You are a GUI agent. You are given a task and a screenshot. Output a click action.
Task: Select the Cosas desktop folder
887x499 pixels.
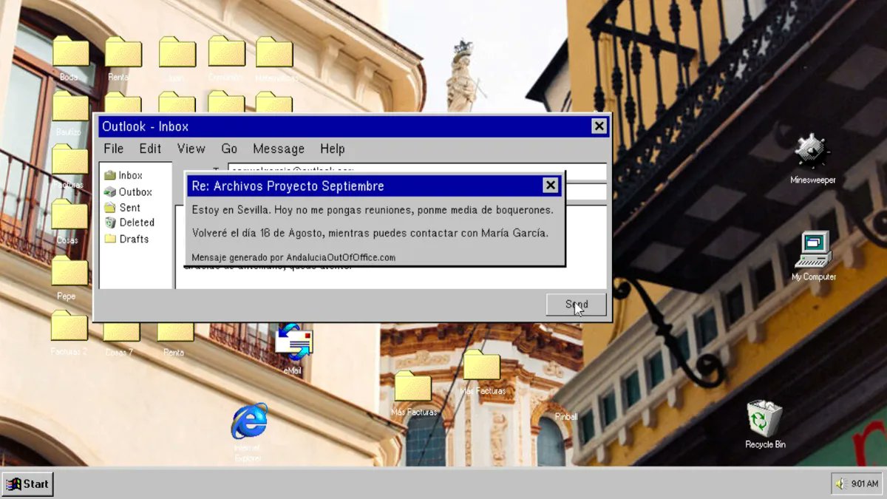click(69, 222)
